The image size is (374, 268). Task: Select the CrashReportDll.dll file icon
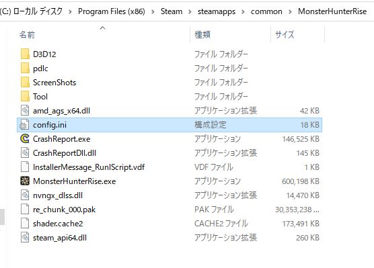25,152
